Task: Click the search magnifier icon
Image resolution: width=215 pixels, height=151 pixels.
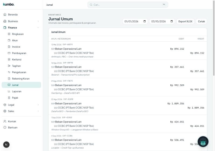Action: click(x=91, y=5)
